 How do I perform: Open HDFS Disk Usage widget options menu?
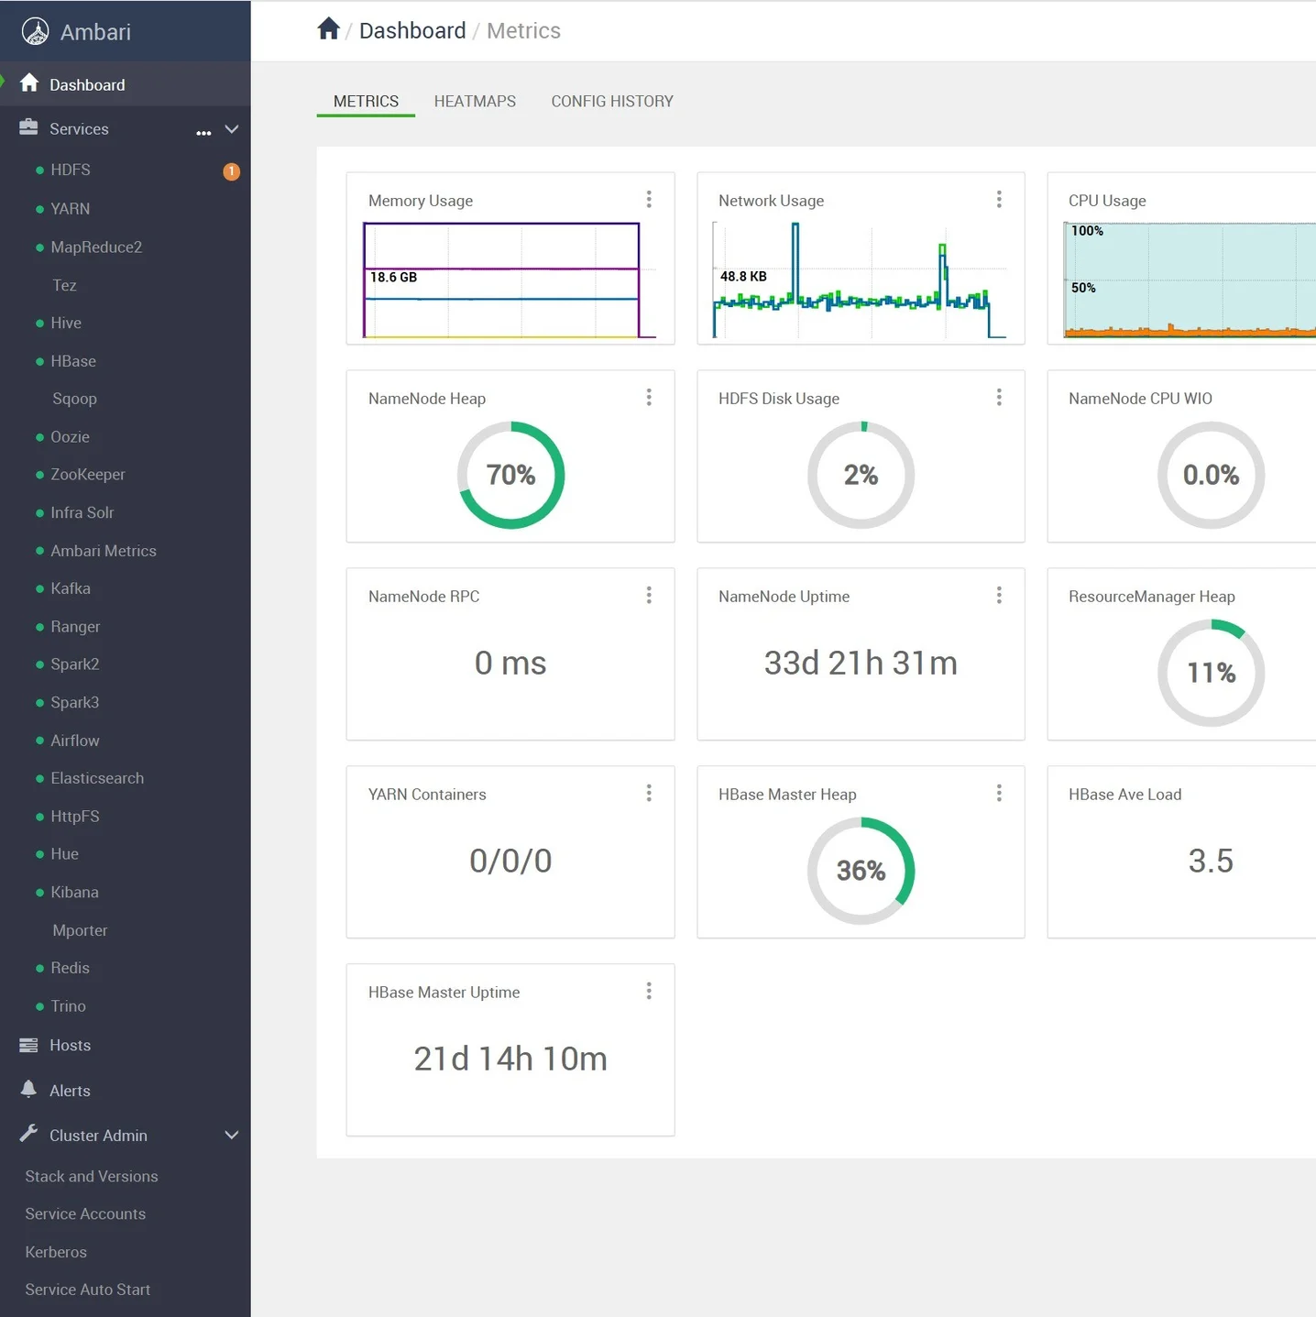click(999, 397)
